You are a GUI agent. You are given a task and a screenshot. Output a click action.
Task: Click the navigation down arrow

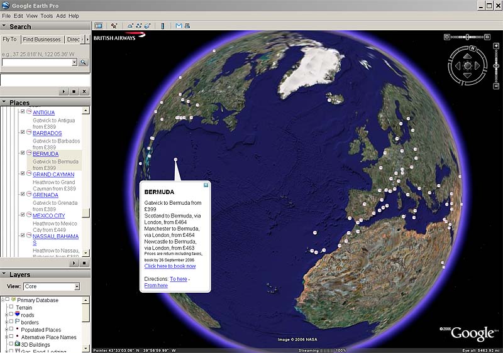coord(467,75)
